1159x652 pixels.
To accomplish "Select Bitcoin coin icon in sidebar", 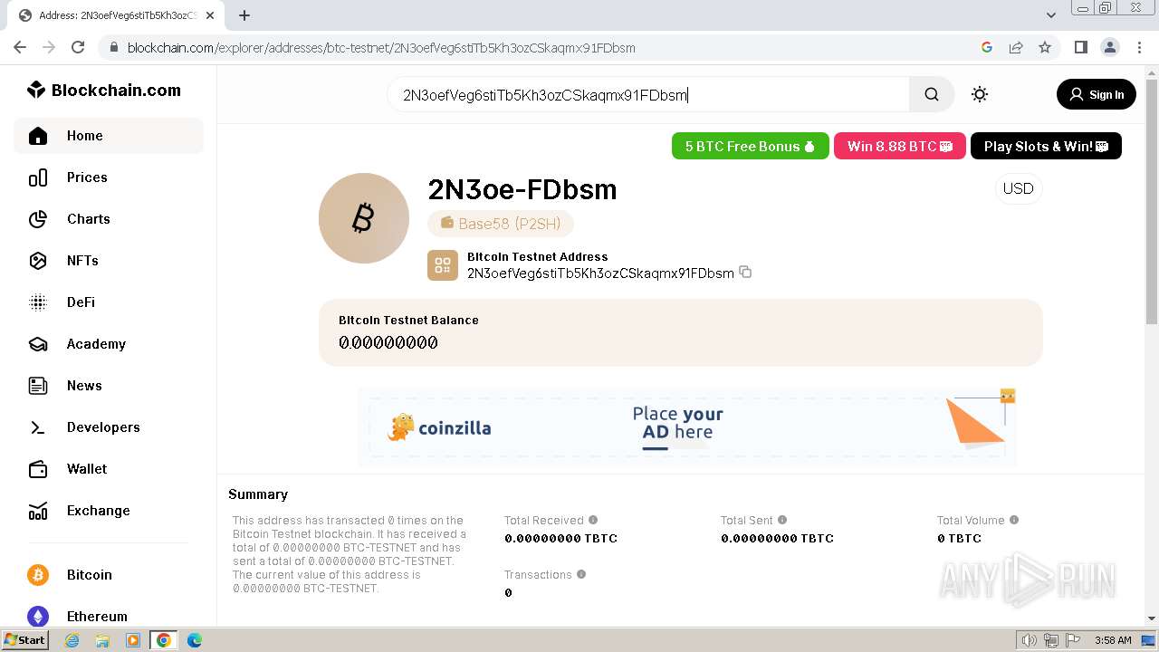I will point(38,575).
